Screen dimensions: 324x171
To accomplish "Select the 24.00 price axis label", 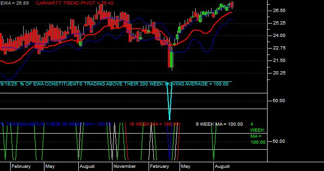I will 279,36.
